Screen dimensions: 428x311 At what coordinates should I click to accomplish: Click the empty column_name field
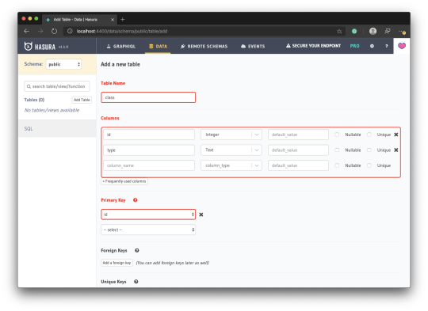pos(149,165)
